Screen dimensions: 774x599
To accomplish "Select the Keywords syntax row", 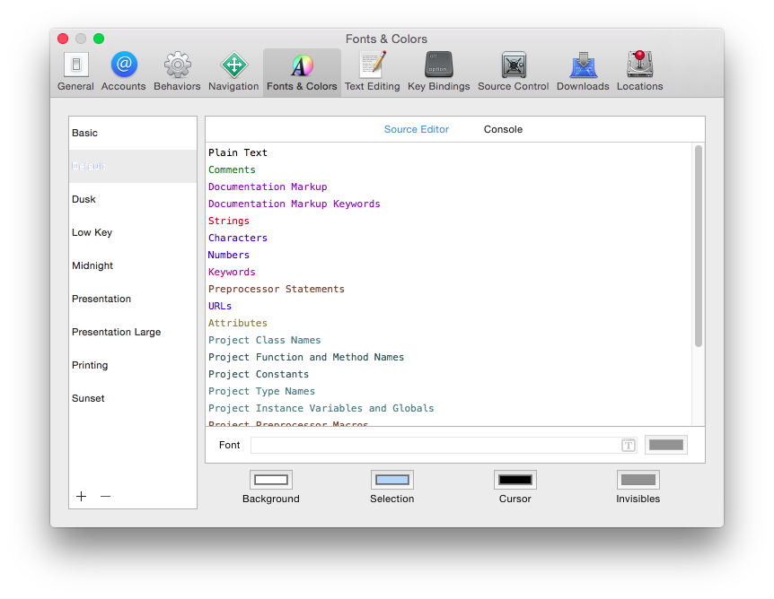I will tap(448, 272).
